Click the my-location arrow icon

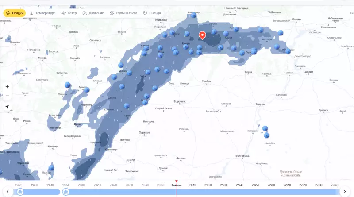pos(7,107)
